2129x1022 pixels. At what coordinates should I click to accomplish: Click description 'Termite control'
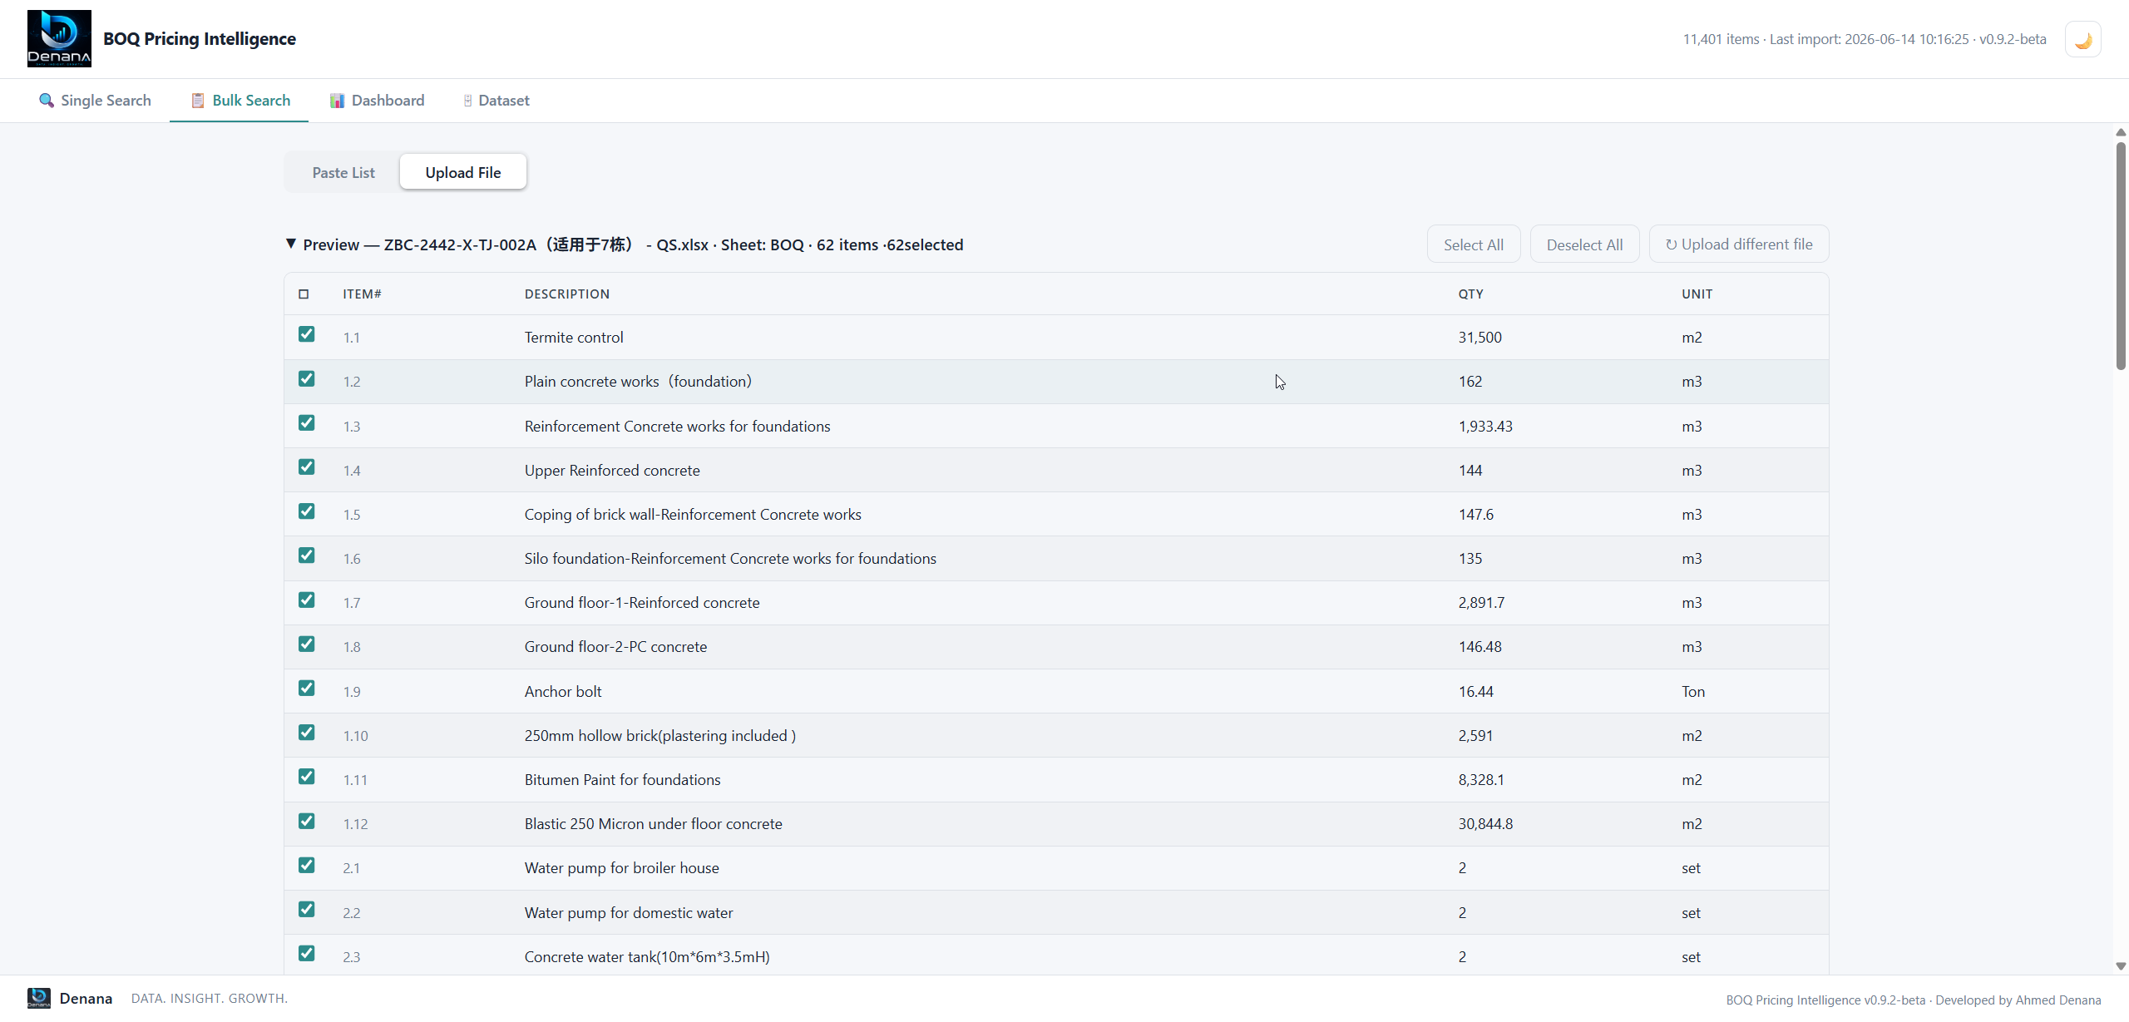(x=574, y=338)
